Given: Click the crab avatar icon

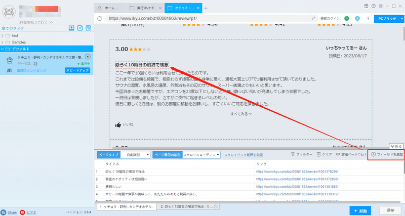Looking at the screenshot, I should pos(9,11).
